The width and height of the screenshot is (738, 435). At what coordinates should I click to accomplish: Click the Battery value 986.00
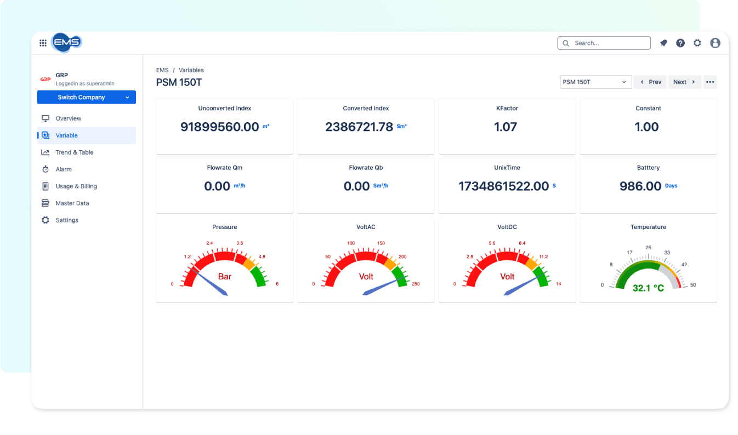(x=640, y=186)
